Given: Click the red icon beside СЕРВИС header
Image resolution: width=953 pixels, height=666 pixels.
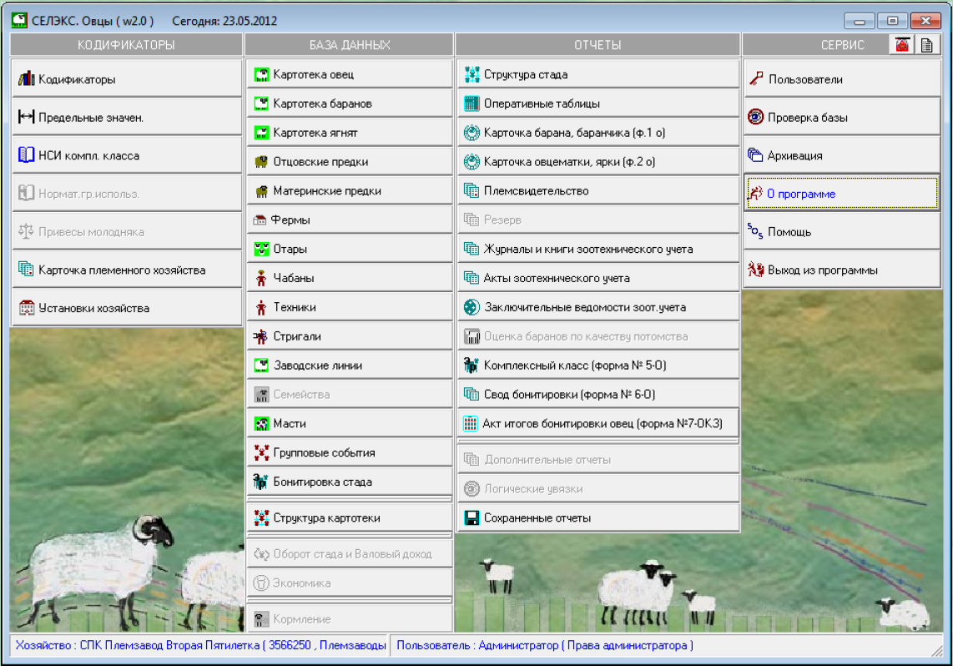Looking at the screenshot, I should (x=901, y=45).
